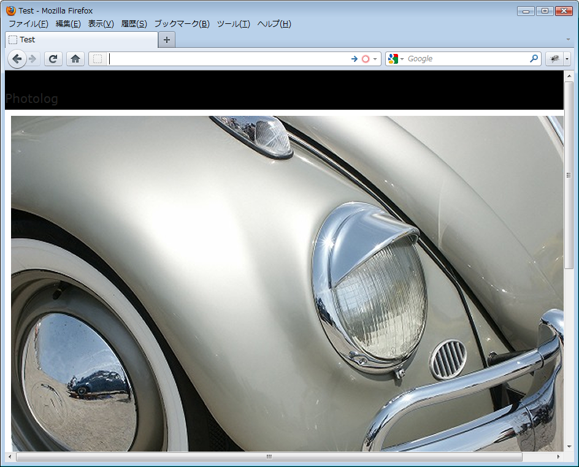The width and height of the screenshot is (579, 467).
Task: Maximize the Firefox window
Action: [545, 11]
